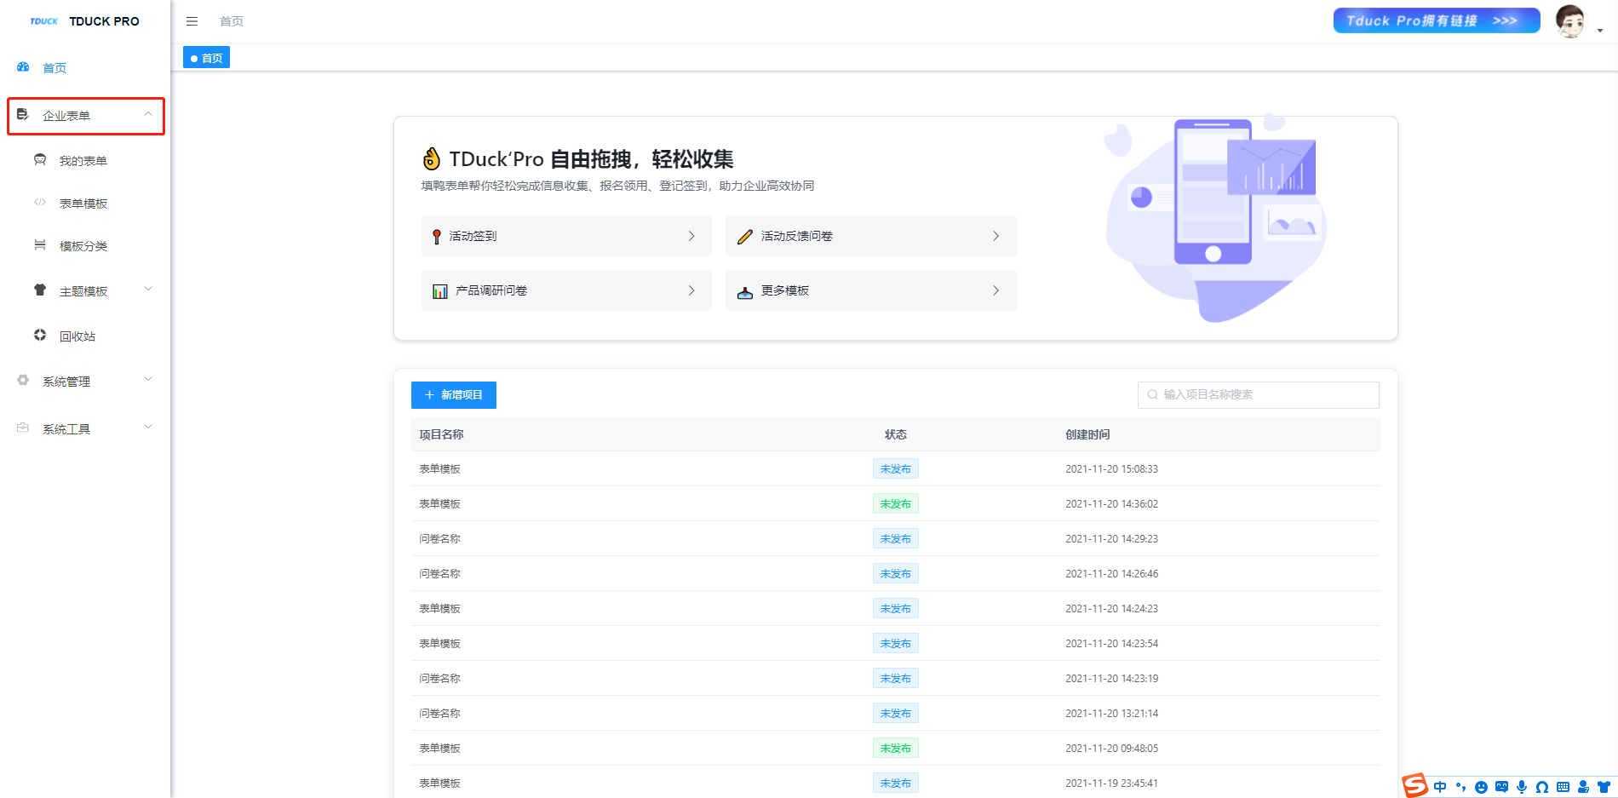Click the Sogou input method S icon
The image size is (1618, 798).
1414,785
